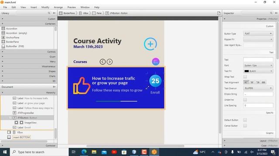Expand the Layout section in Inspector
The width and height of the screenshot is (279, 156).
click(251, 141)
